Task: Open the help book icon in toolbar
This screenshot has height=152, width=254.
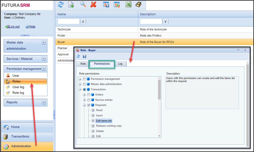Action: pyautogui.click(x=138, y=5)
